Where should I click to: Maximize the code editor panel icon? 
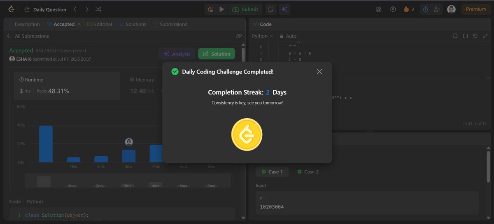[485, 36]
